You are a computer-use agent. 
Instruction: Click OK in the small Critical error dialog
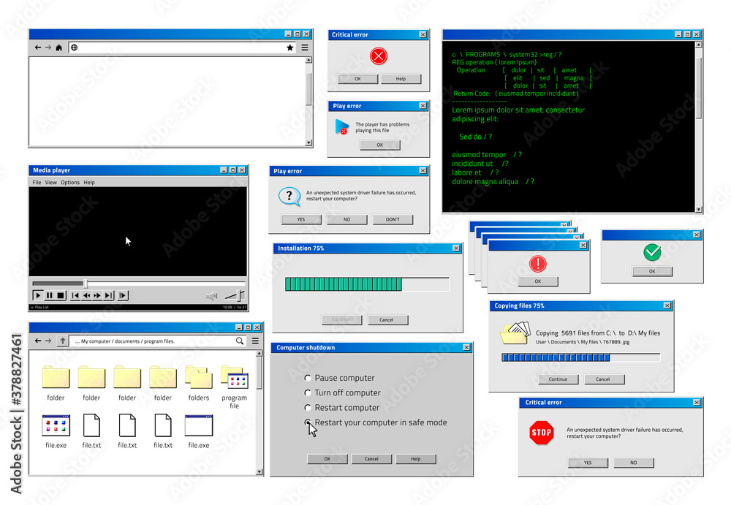[x=357, y=79]
